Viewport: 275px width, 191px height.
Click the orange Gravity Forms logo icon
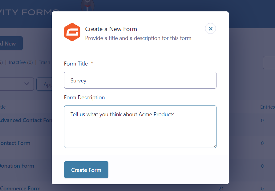pos(72,32)
